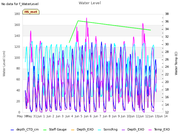Click the 28 tick on temperature axis
Viewport: 180px width, 135px height.
point(167,52)
